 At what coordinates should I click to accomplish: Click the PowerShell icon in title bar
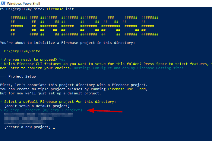tap(3, 3)
